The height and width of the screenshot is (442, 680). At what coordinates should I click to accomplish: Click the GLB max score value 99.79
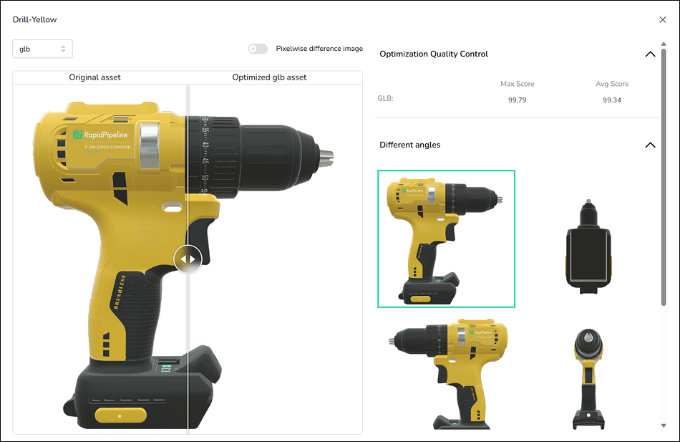pos(517,100)
